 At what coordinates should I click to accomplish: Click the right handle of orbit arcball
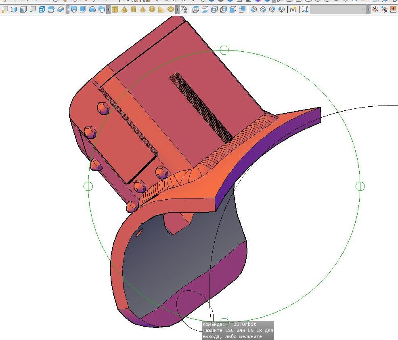[360, 186]
